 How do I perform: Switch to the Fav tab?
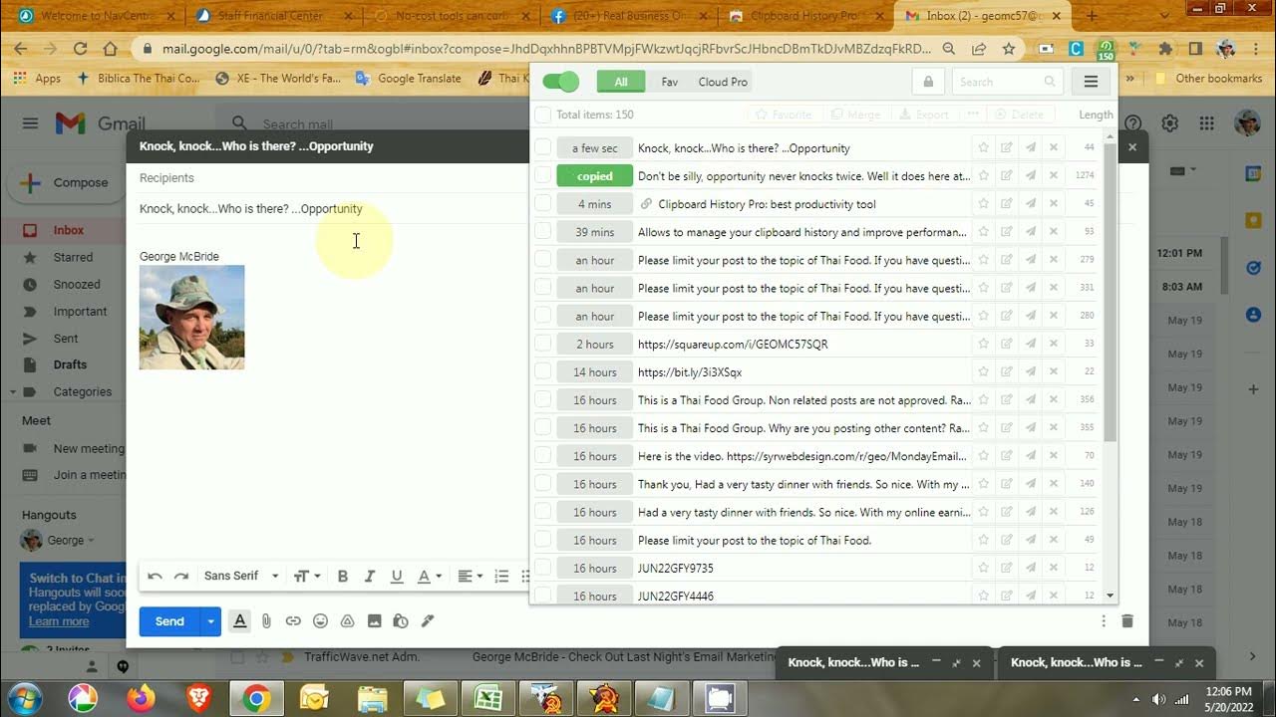tap(670, 82)
